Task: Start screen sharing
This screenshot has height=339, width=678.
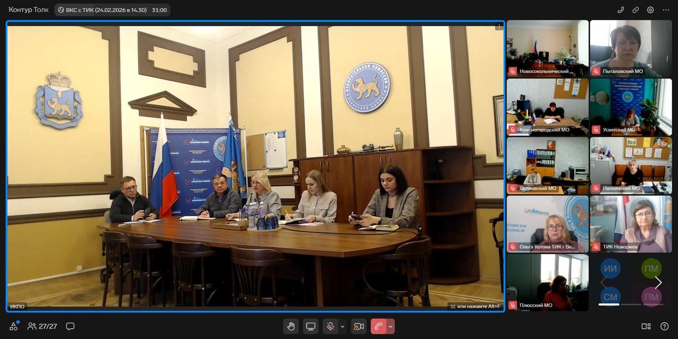Action: click(311, 326)
